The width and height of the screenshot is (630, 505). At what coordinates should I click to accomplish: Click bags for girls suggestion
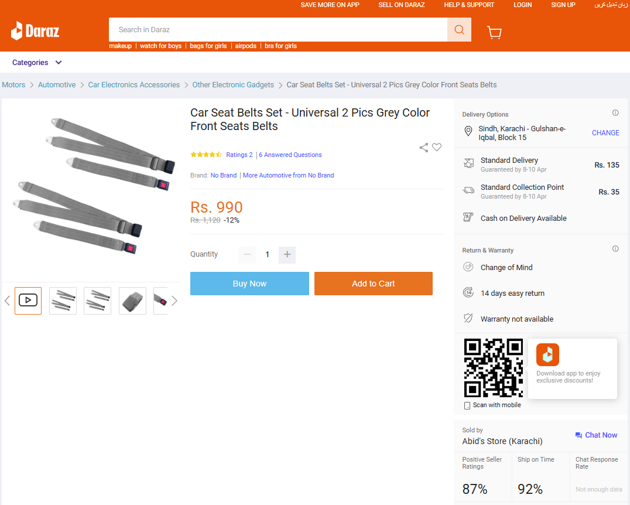click(208, 46)
